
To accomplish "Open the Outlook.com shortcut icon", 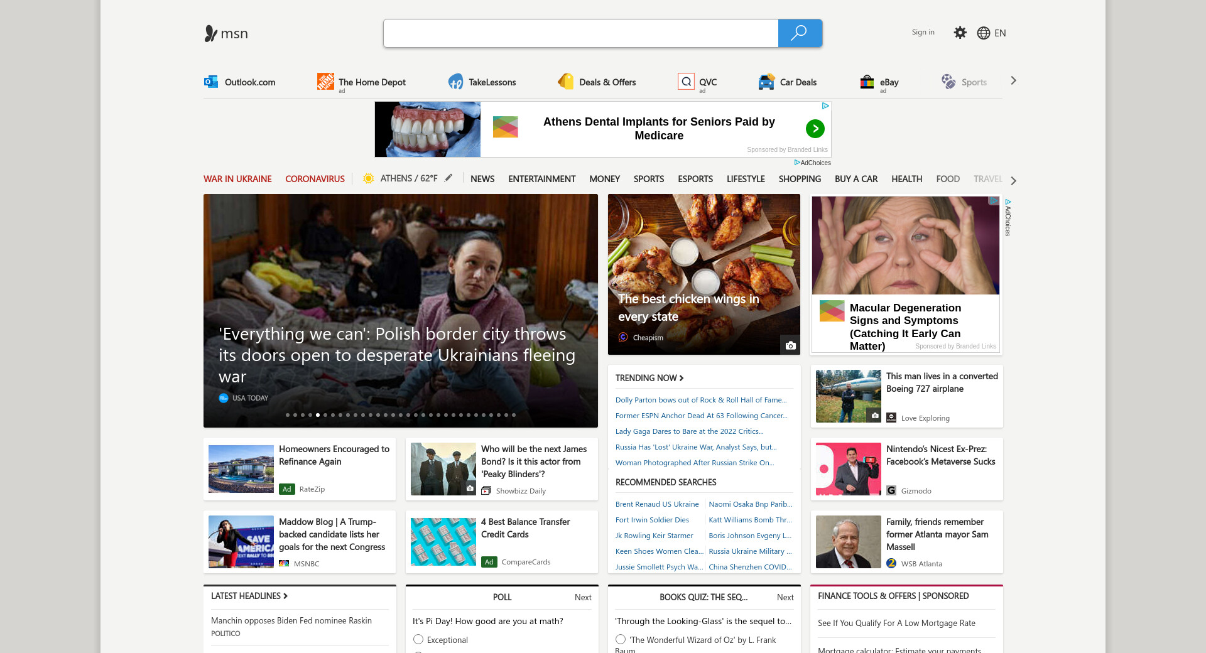I will click(x=211, y=82).
